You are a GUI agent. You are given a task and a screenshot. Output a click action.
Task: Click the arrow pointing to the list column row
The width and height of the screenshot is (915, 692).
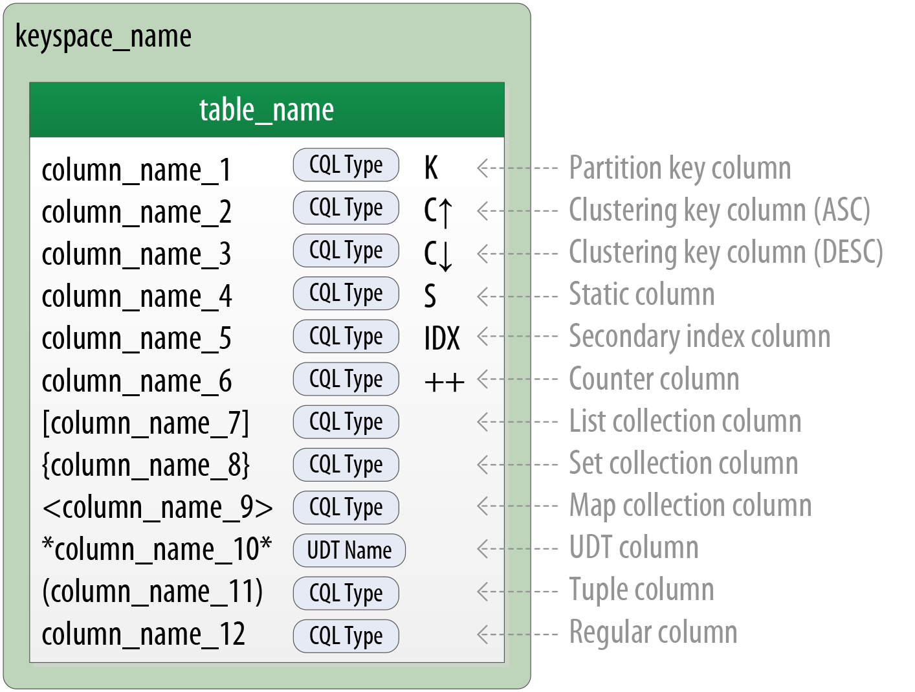click(516, 422)
